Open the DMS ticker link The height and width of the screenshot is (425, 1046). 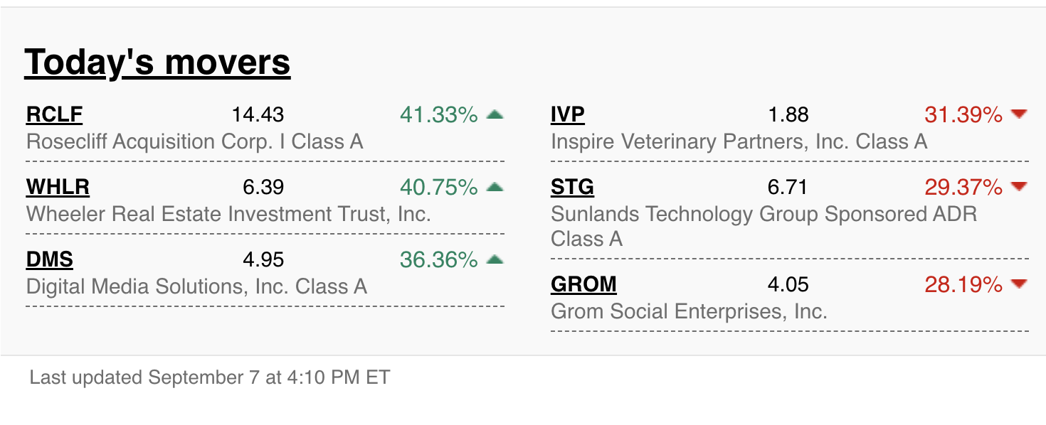coord(50,260)
